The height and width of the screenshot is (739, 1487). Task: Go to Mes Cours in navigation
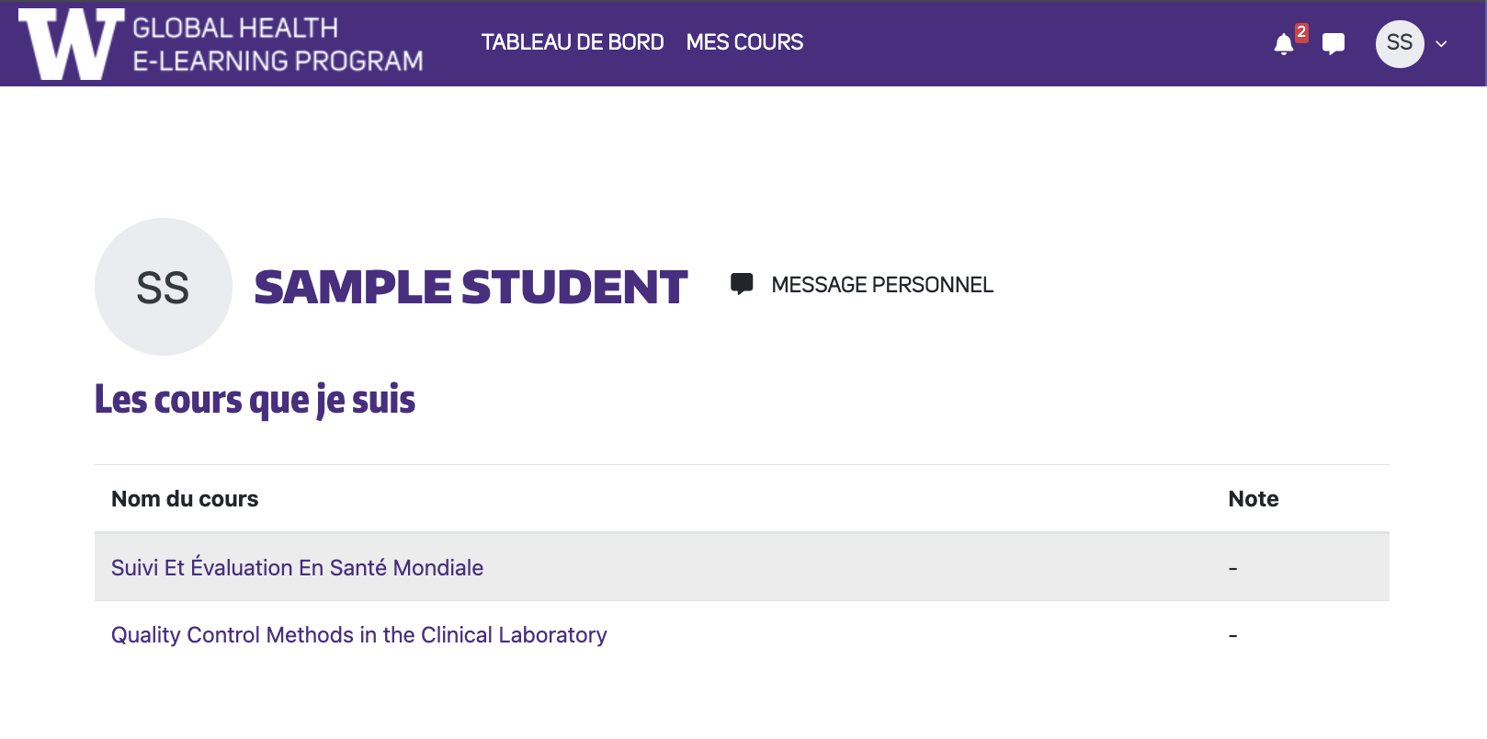tap(744, 42)
